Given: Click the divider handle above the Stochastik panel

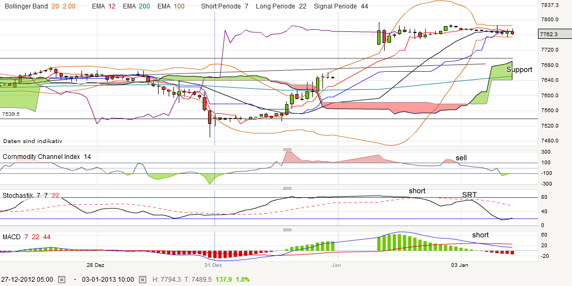Looking at the screenshot, I should pos(287,188).
